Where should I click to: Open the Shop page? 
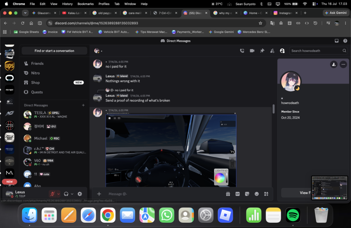54,82
